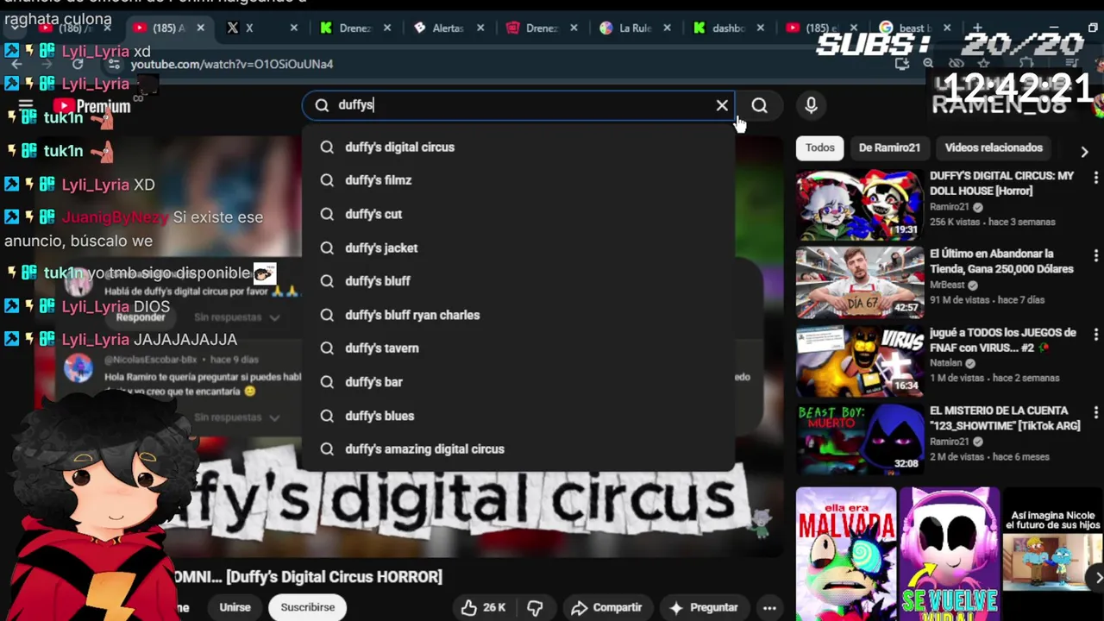This screenshot has width=1104, height=621.
Task: Open options menu for El Último en Abandonar video
Action: [1095, 256]
